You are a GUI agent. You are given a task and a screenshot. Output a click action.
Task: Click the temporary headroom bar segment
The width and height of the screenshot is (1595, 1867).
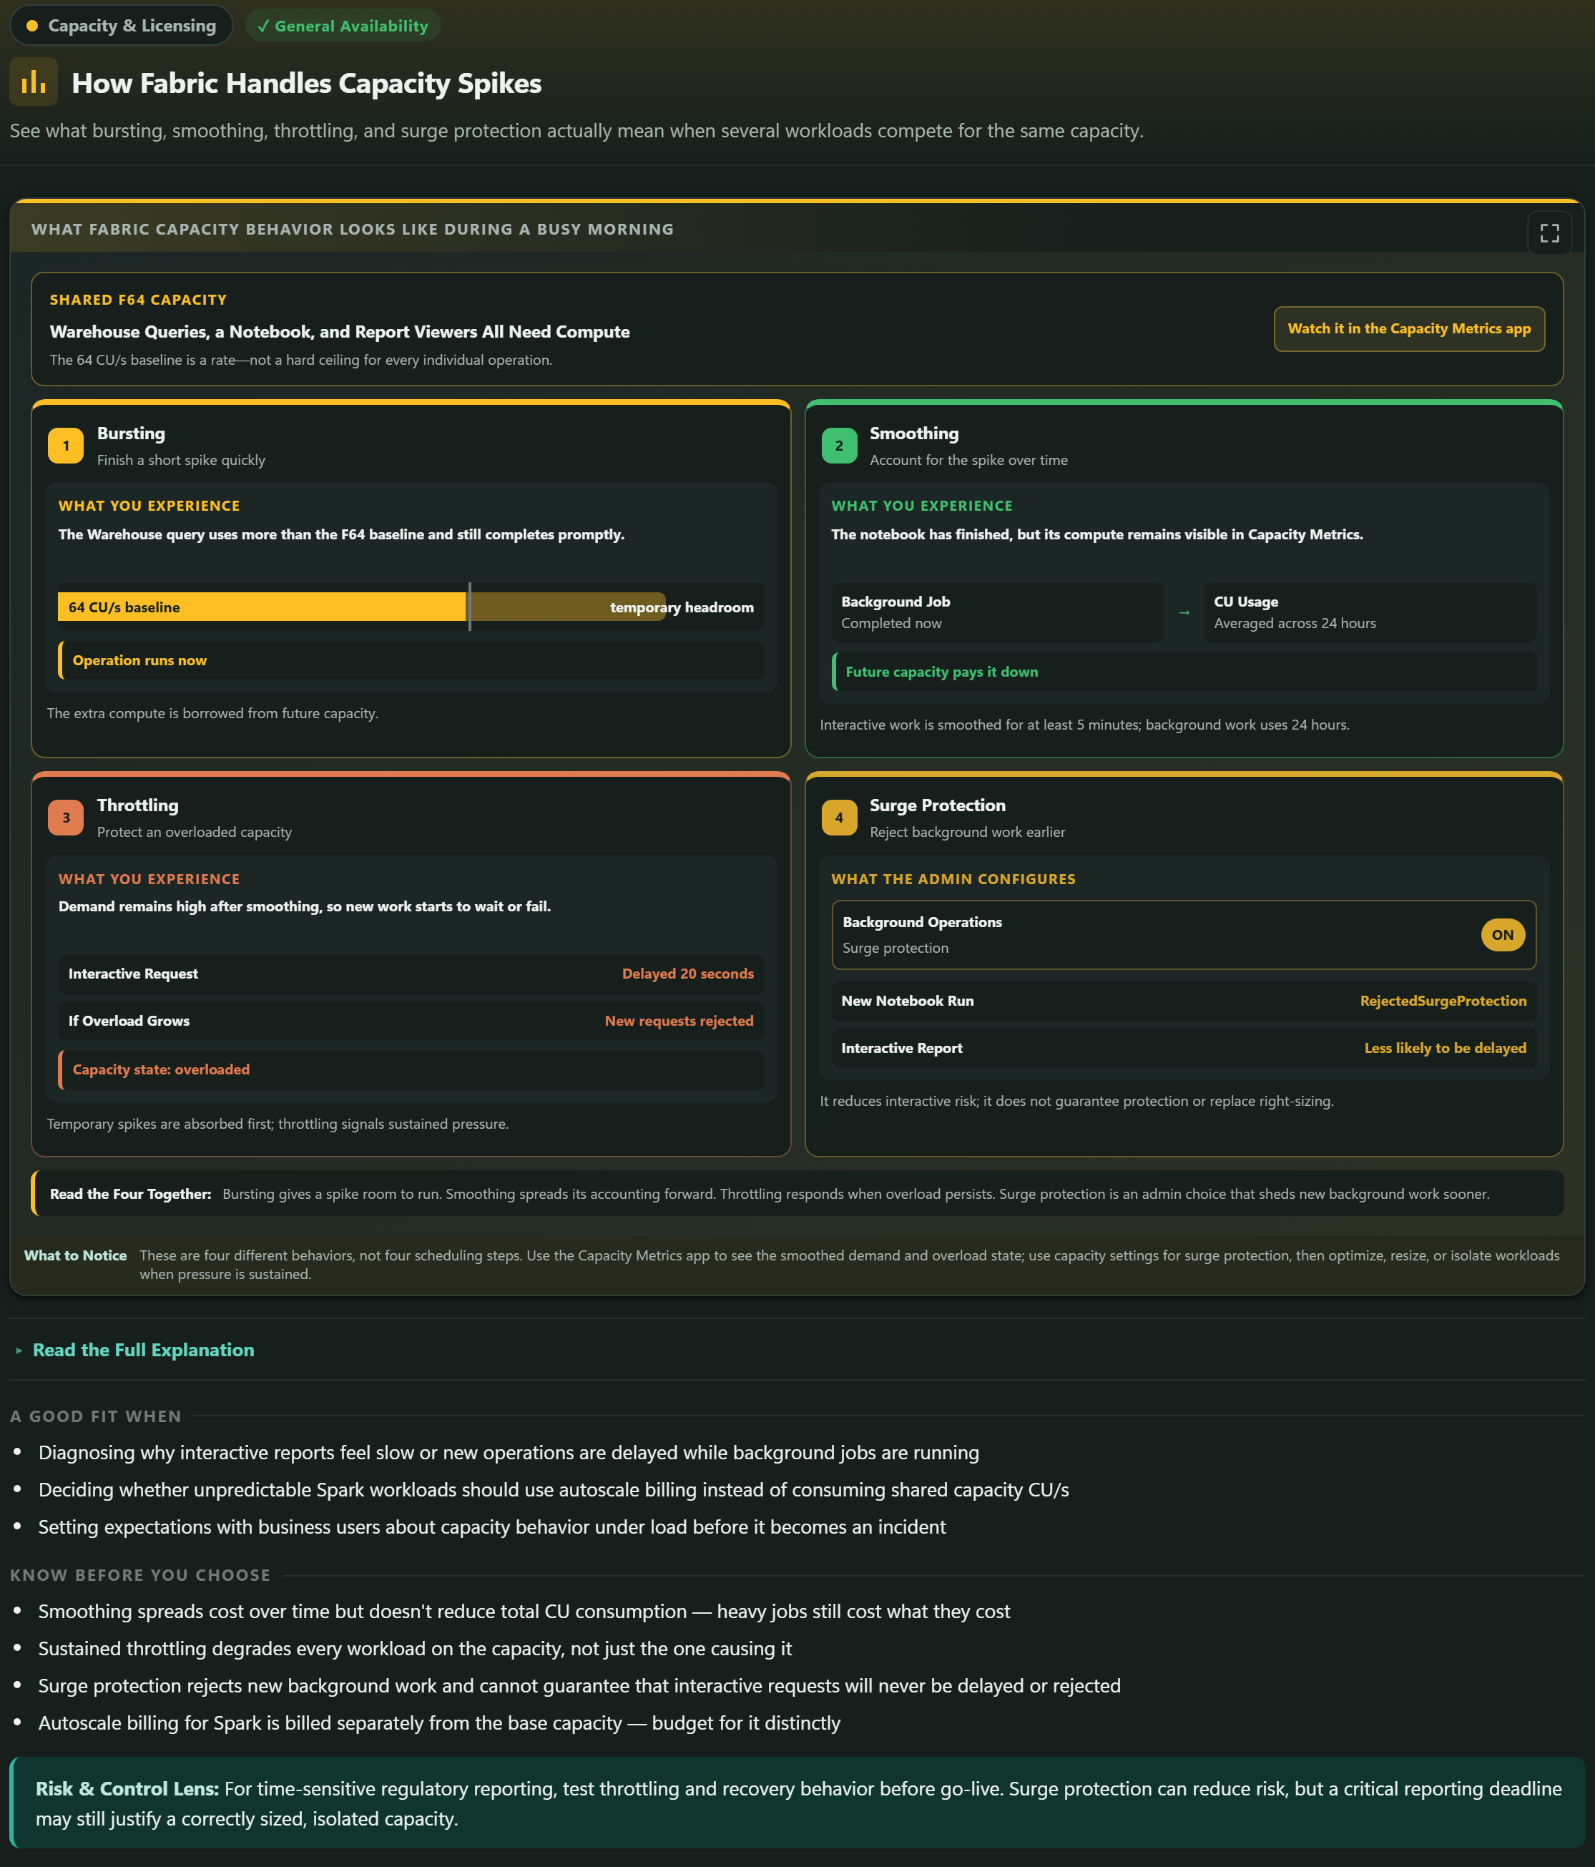[568, 607]
